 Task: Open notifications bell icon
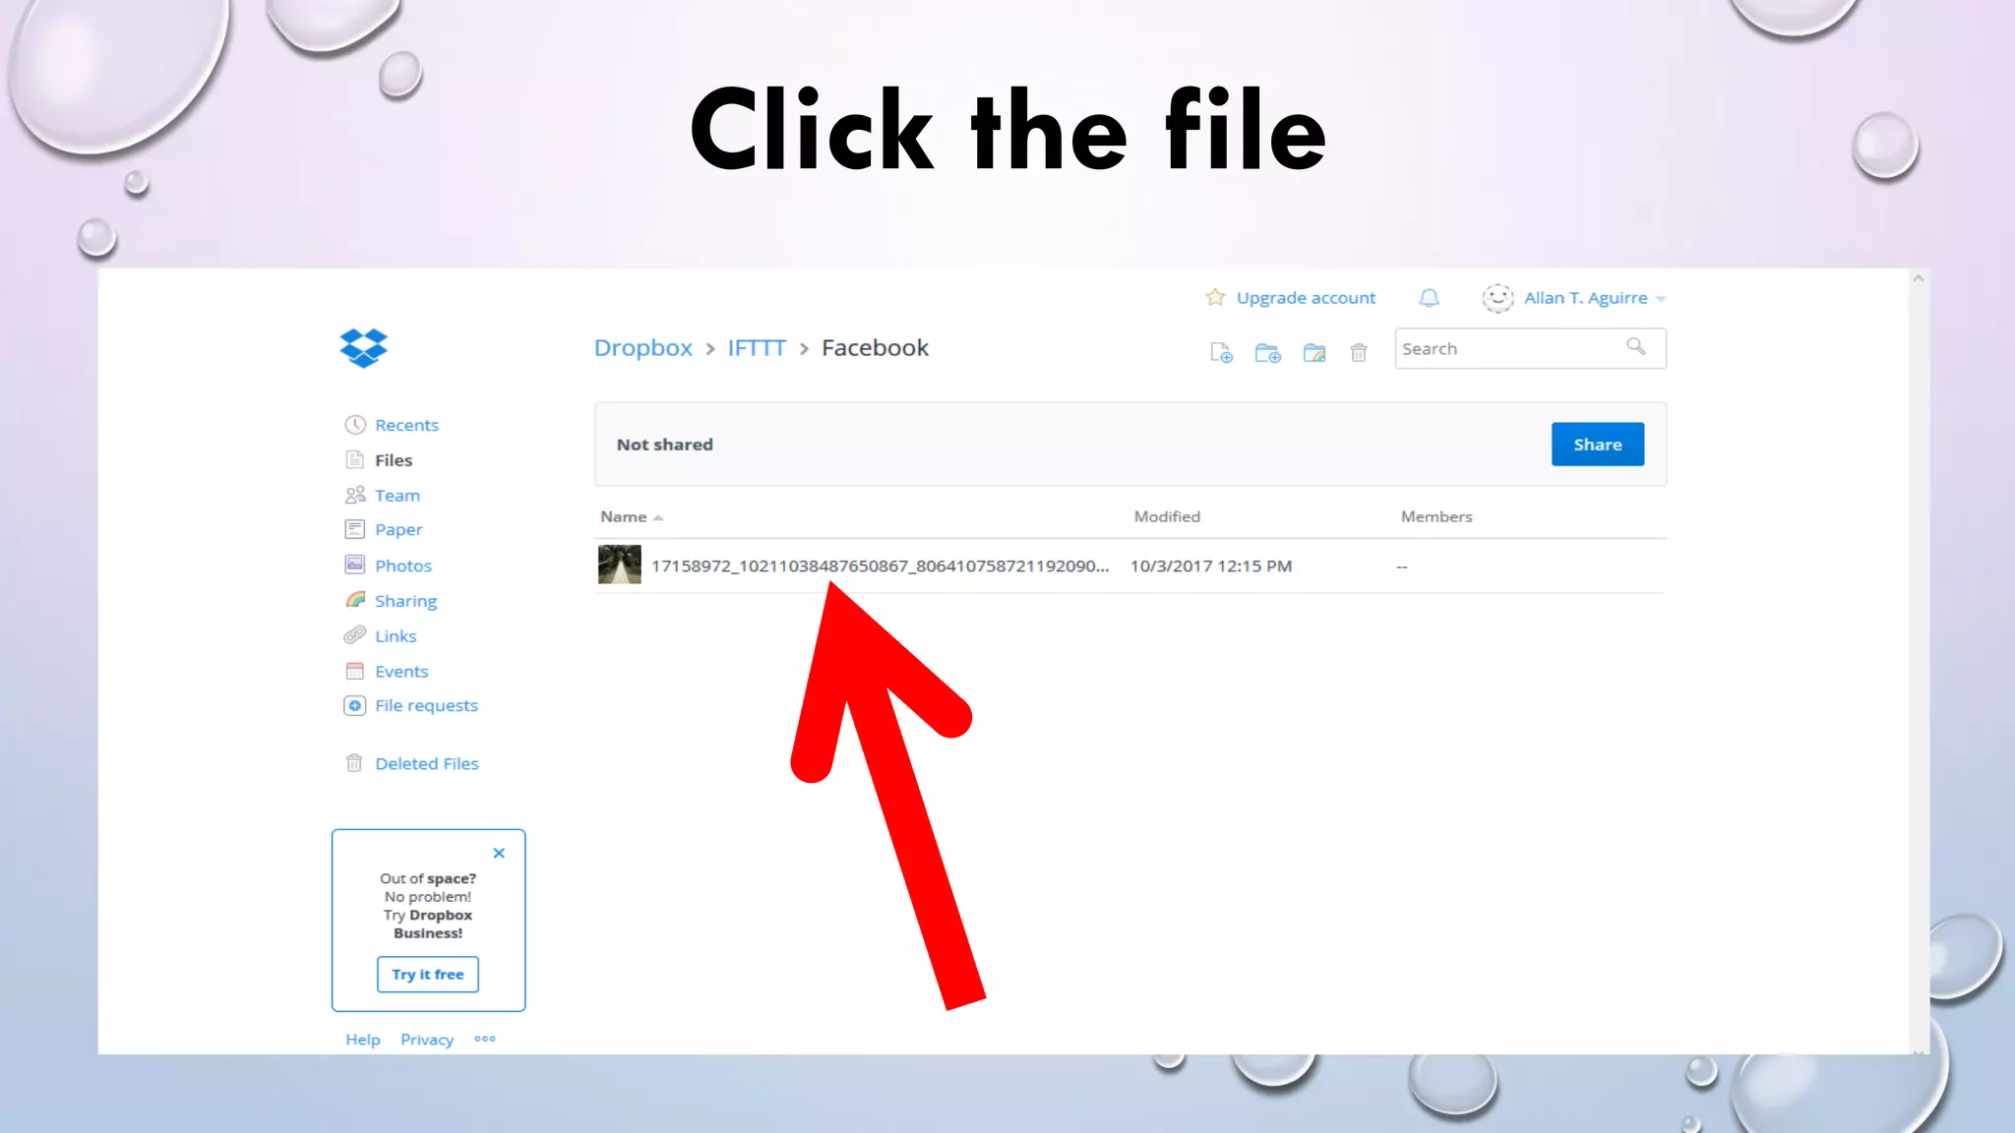pyautogui.click(x=1429, y=297)
